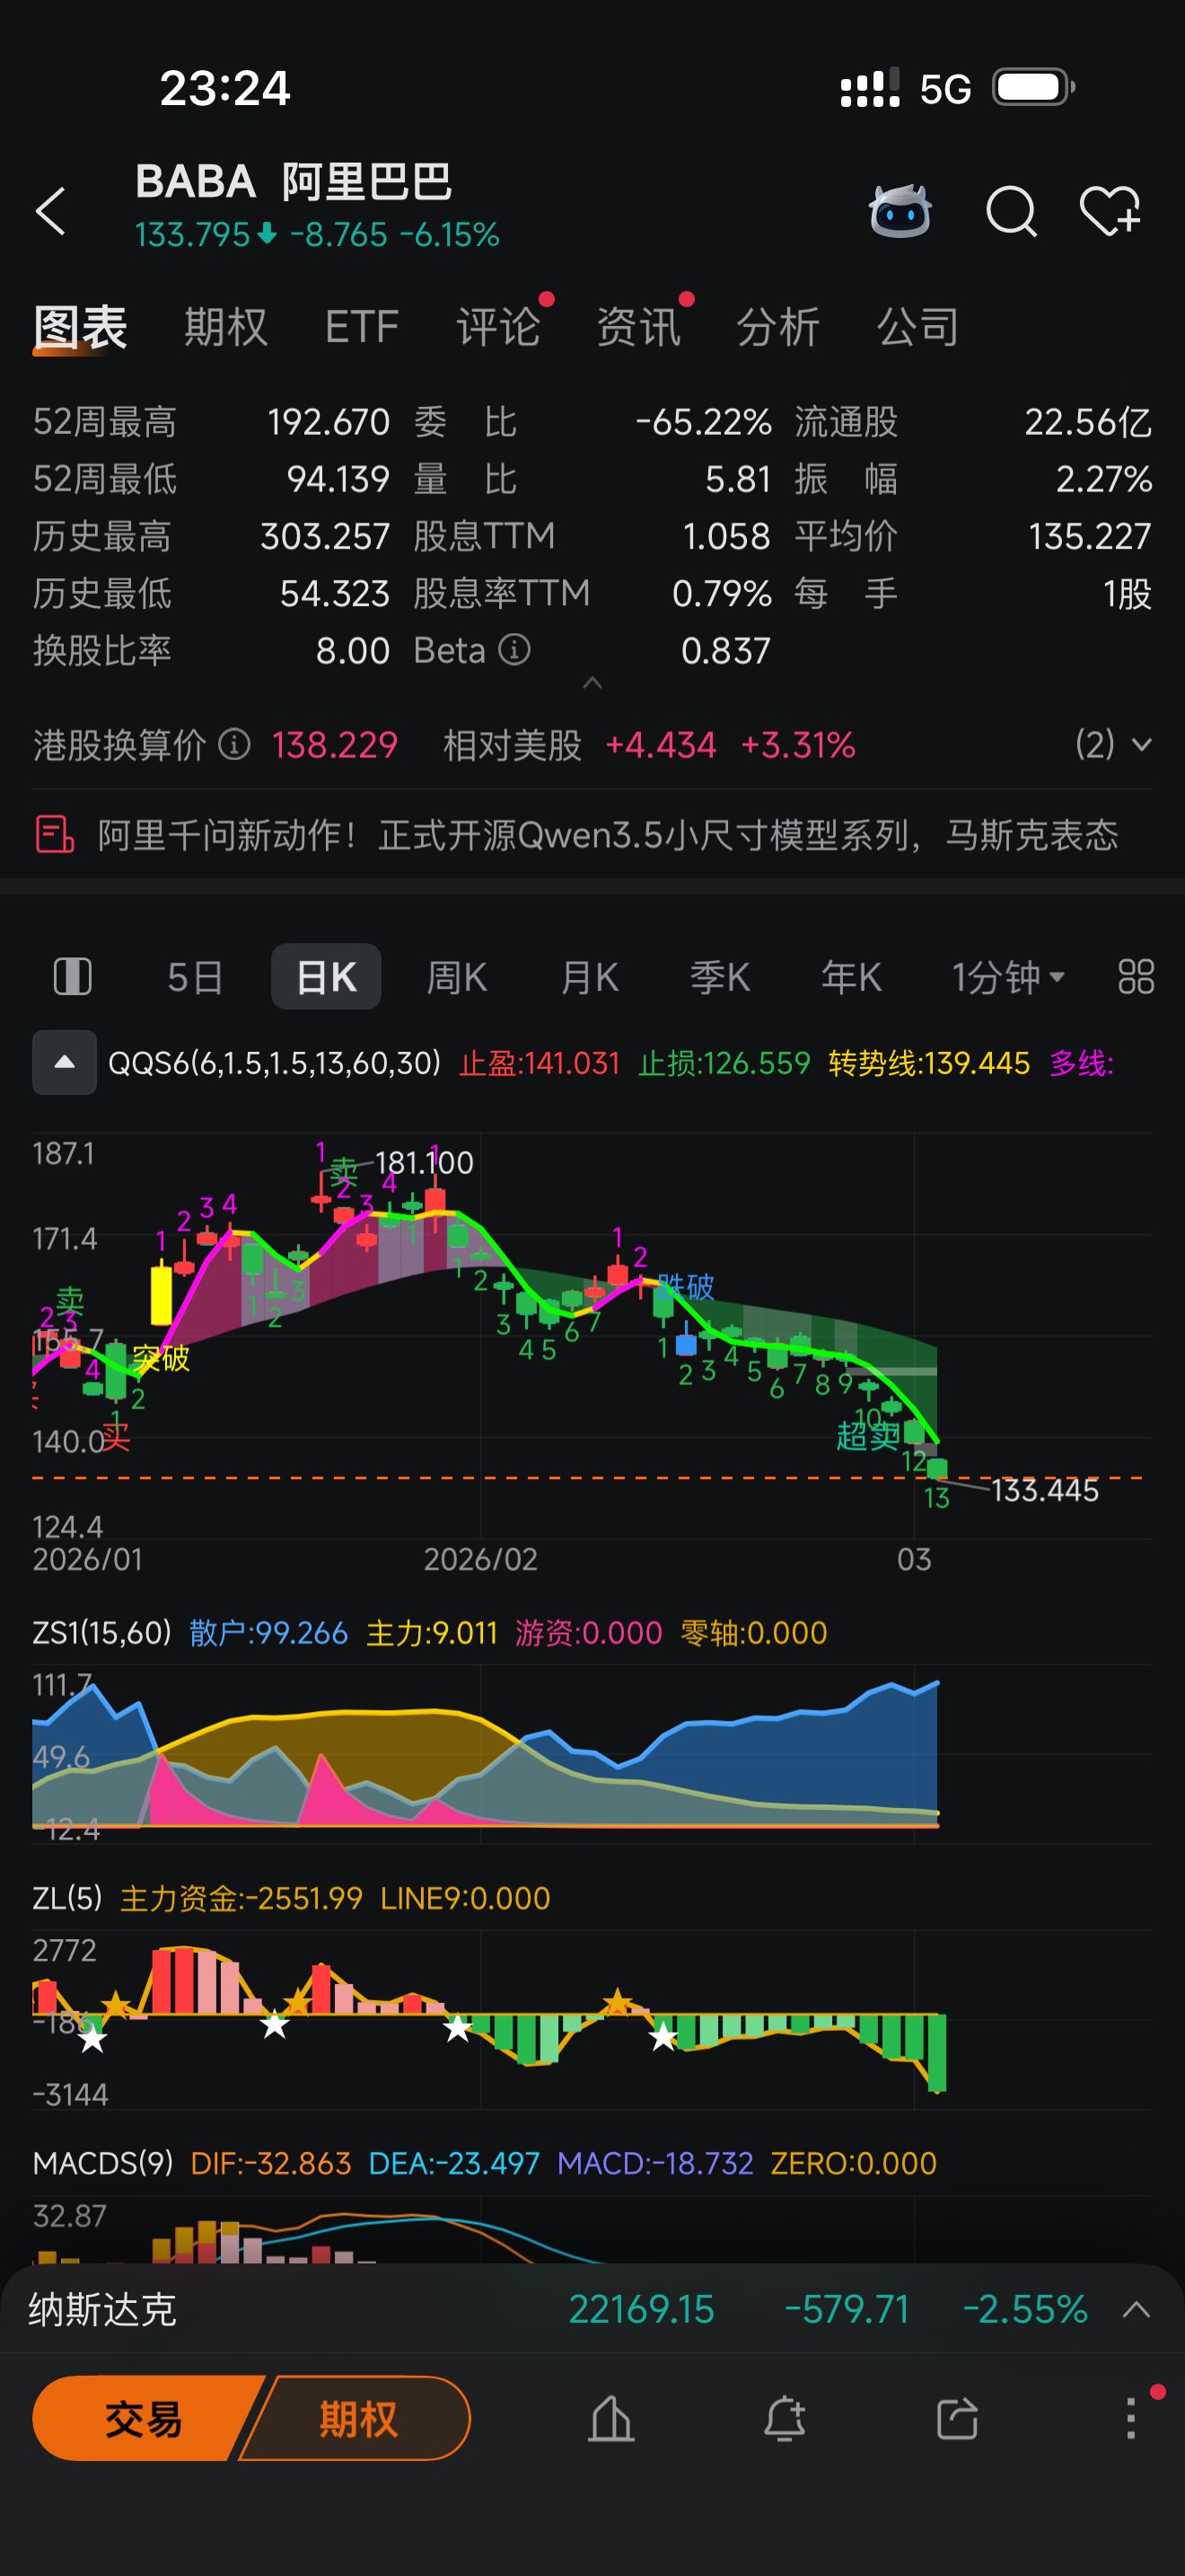Tap the 港股换算价 value 138.229
This screenshot has height=2576, width=1185.
click(335, 745)
